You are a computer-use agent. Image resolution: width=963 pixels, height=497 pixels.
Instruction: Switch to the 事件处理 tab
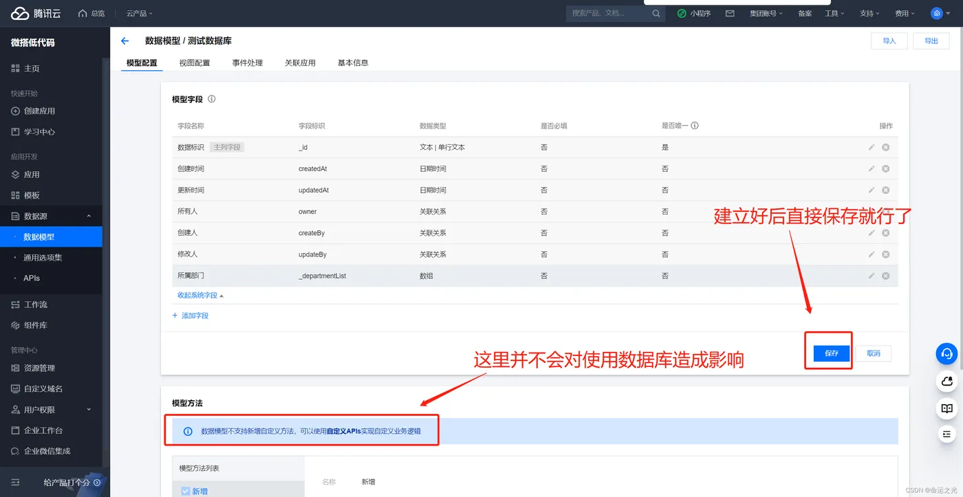click(248, 63)
